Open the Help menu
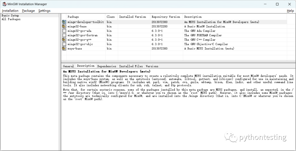 (290, 11)
